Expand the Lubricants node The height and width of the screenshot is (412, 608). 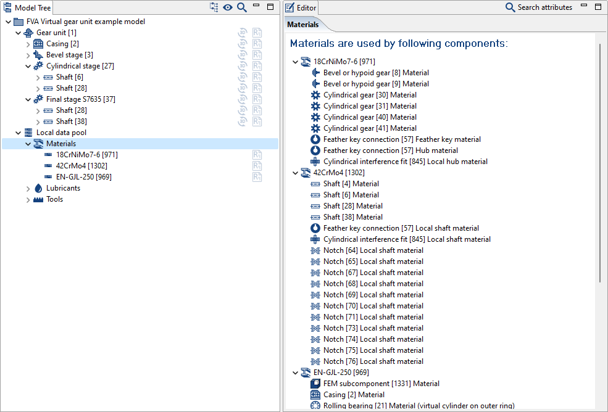click(x=28, y=187)
